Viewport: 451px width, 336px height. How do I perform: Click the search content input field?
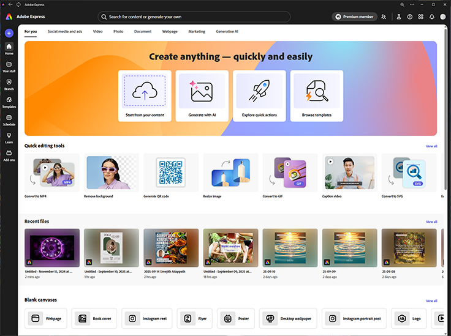tap(194, 17)
